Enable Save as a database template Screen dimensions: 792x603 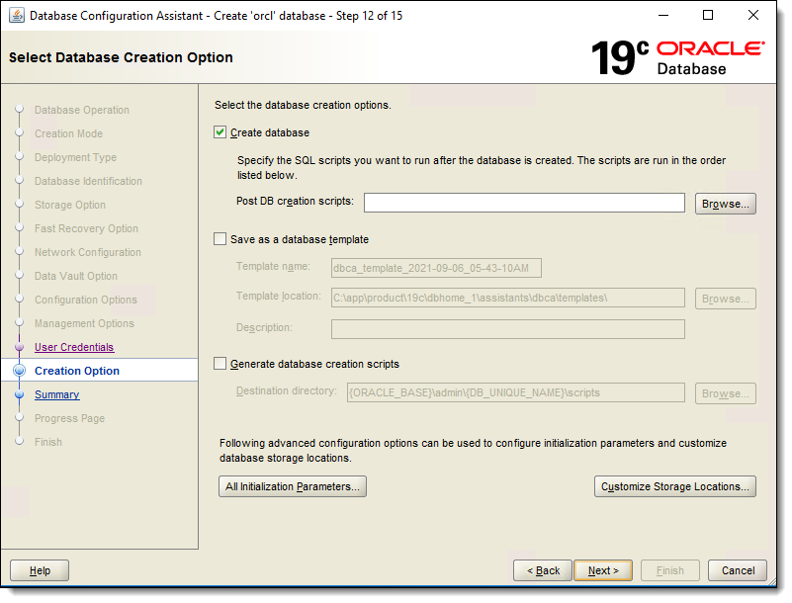[220, 239]
